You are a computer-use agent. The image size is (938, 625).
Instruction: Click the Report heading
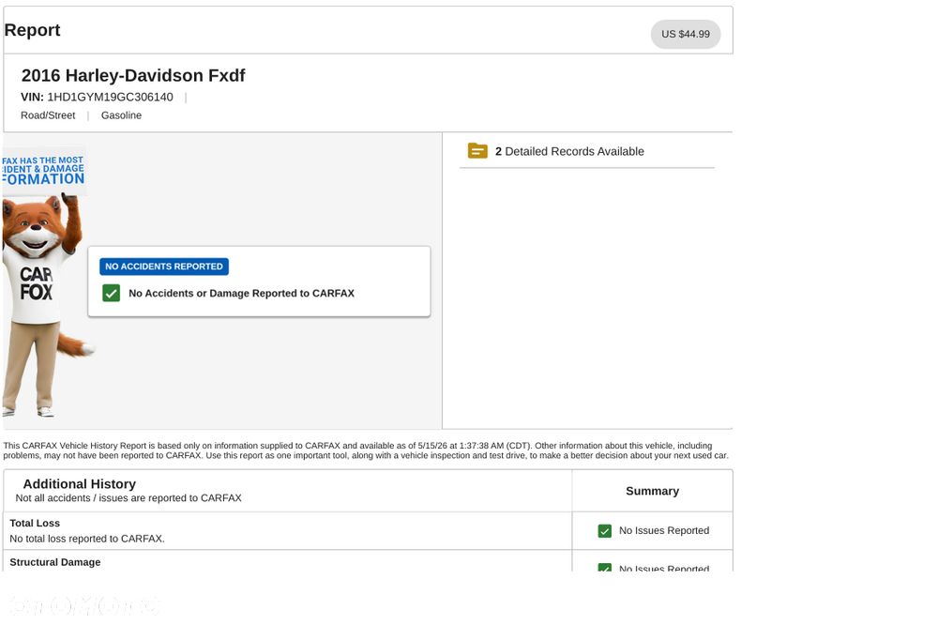click(x=32, y=30)
